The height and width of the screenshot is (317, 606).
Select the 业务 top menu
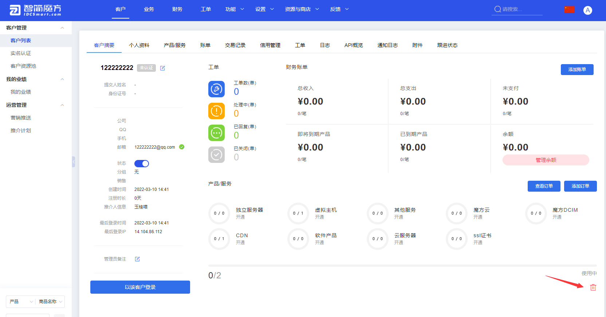point(149,9)
